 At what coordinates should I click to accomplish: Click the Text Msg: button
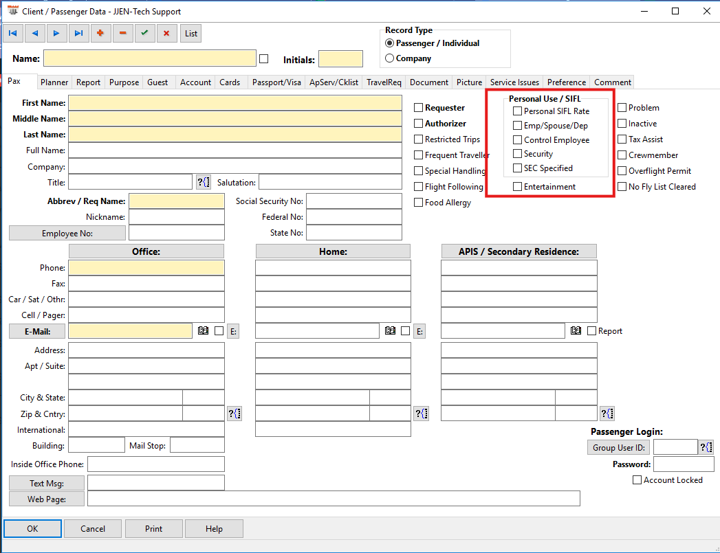pos(47,483)
